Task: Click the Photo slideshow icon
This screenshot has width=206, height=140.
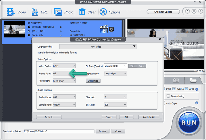Action: (58, 12)
